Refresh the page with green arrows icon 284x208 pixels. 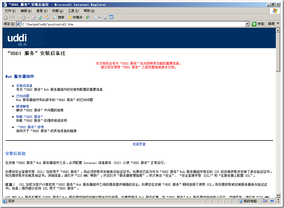tap(40, 17)
